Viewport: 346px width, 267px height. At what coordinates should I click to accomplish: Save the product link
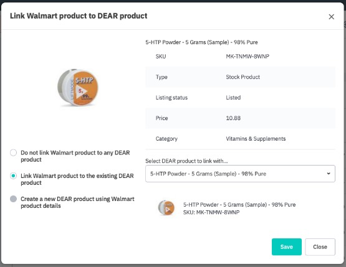pos(286,246)
